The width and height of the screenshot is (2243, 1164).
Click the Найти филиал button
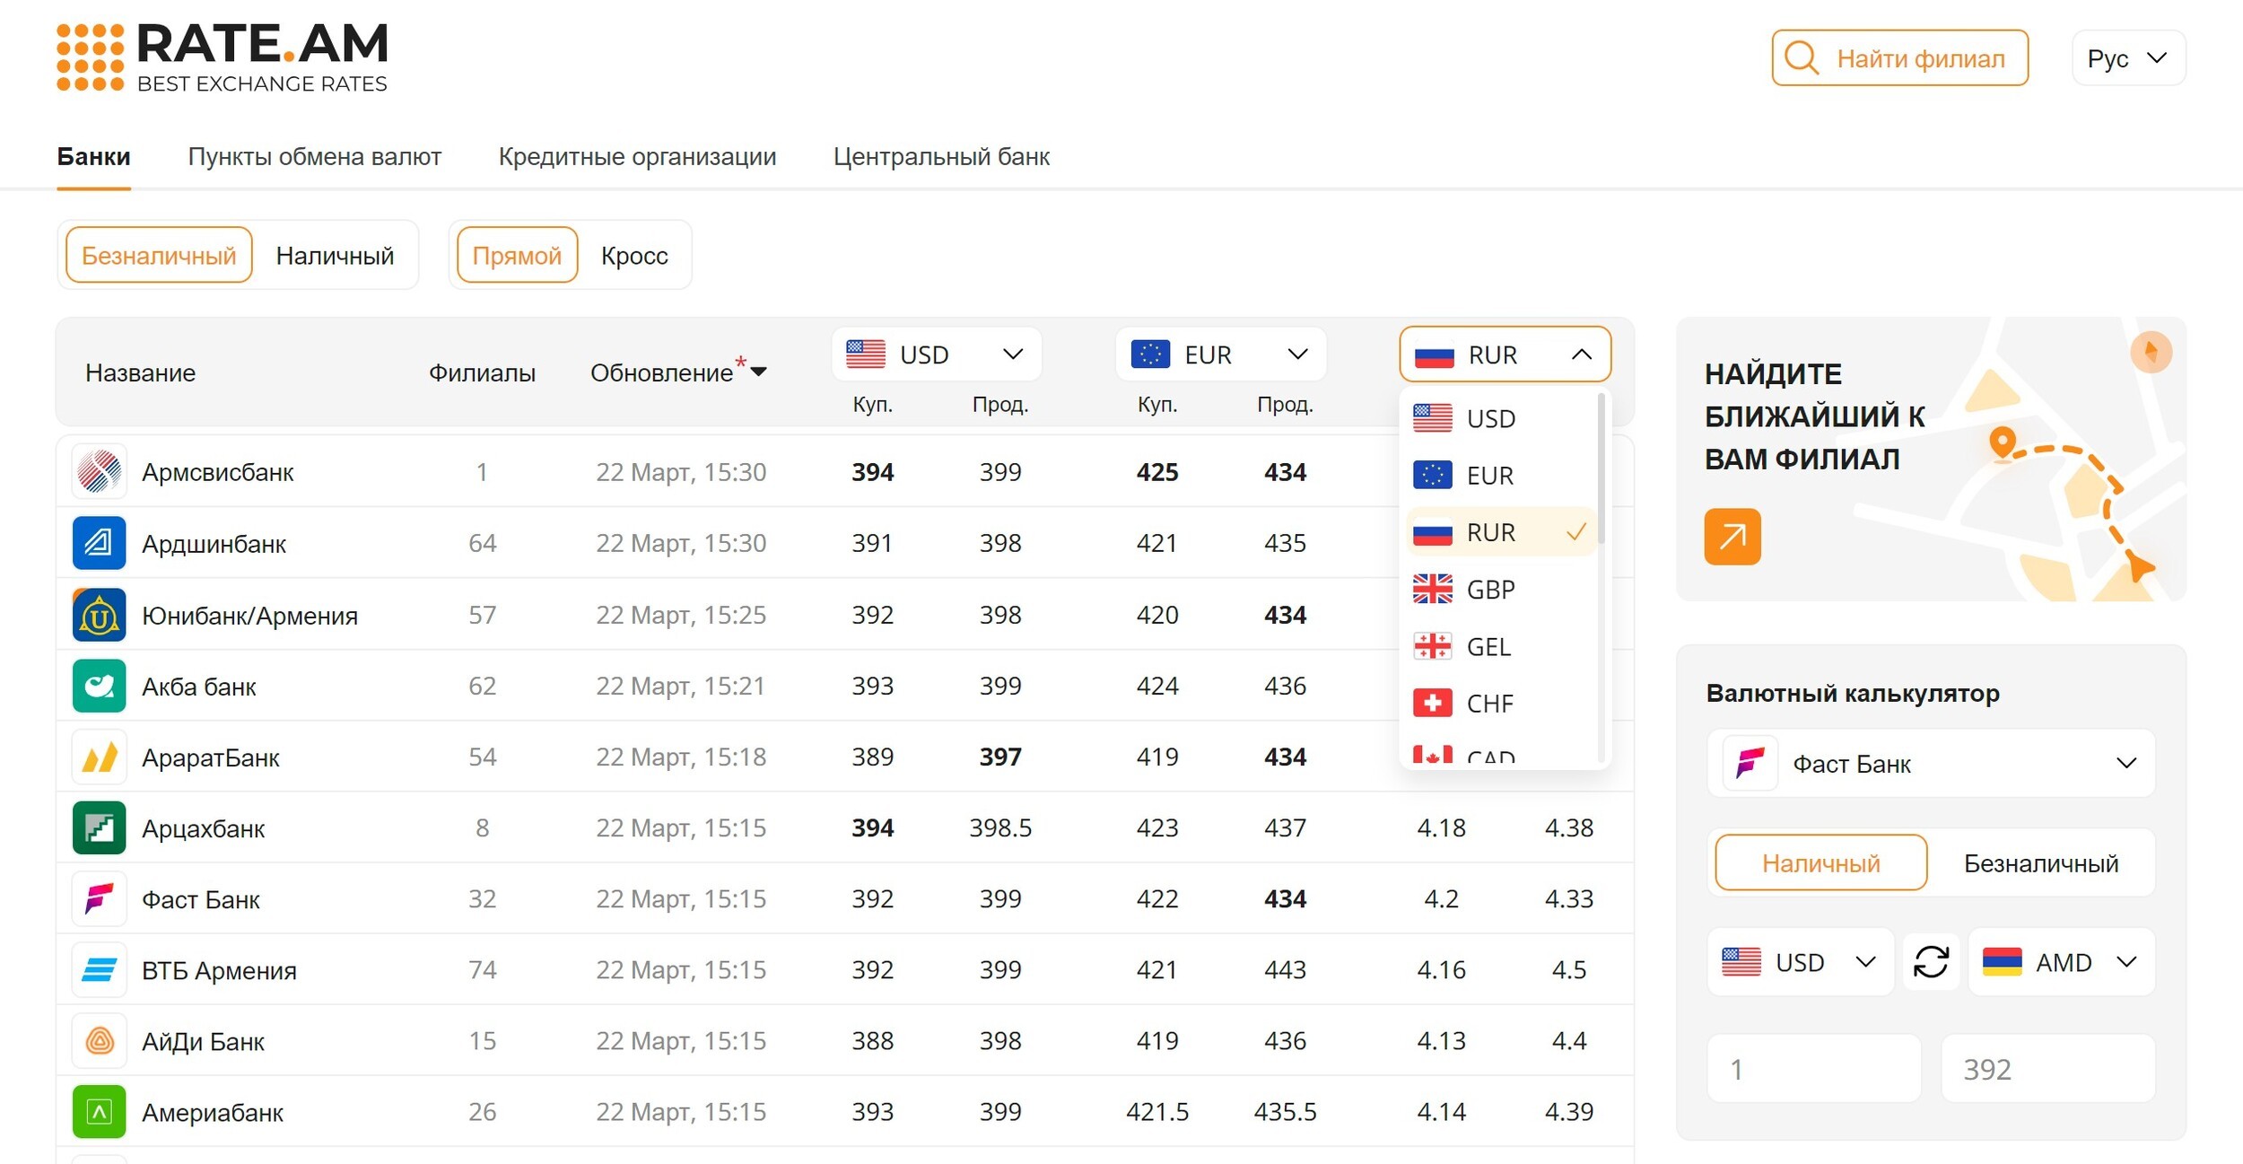tap(1899, 58)
